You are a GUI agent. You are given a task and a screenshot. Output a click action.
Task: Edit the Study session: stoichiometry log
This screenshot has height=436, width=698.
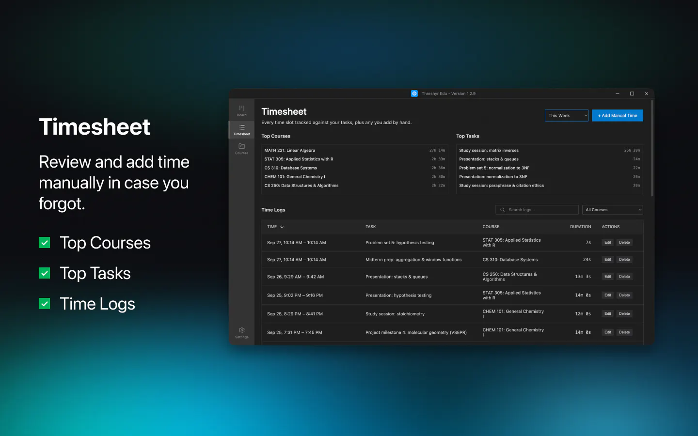coord(607,314)
